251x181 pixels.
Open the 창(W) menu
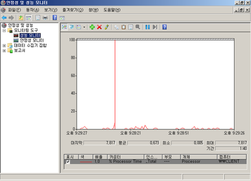(93, 10)
